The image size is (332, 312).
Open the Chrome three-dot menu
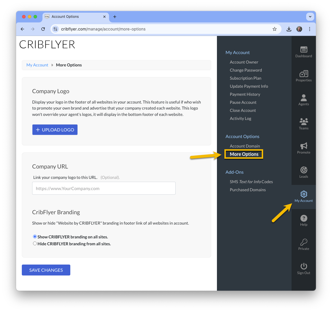[x=310, y=29]
